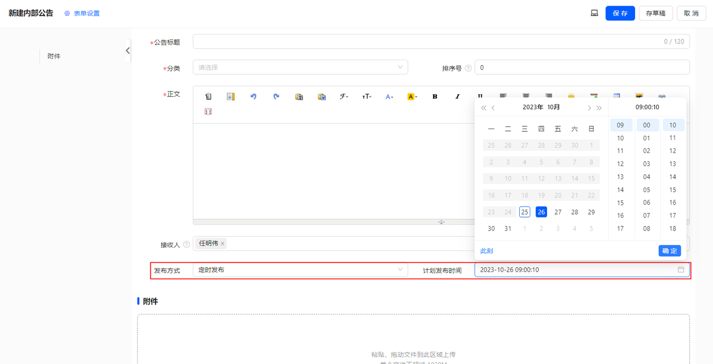Select hour 12 in time column

click(621, 164)
